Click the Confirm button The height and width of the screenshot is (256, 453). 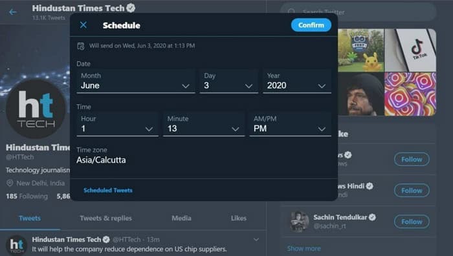311,25
